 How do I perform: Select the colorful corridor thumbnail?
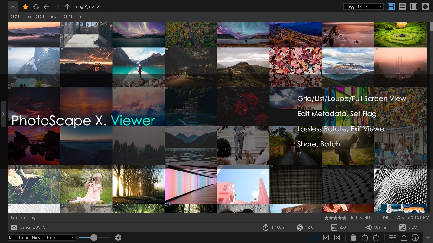pyautogui.click(x=191, y=185)
